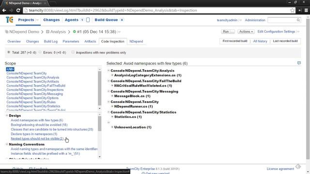This screenshot has width=310, height=174.
Task: Click NDepend Demo breadcrumb
Action: coord(24,32)
